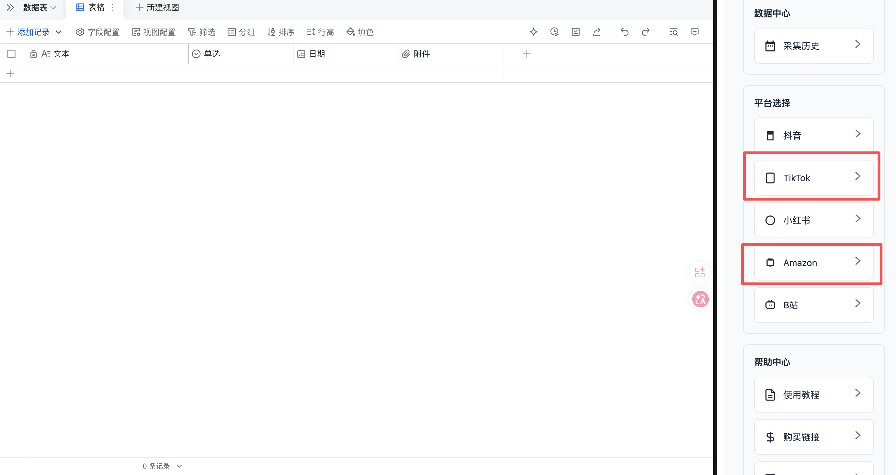Open 使用教程 in help center
896x475 pixels.
pyautogui.click(x=814, y=395)
